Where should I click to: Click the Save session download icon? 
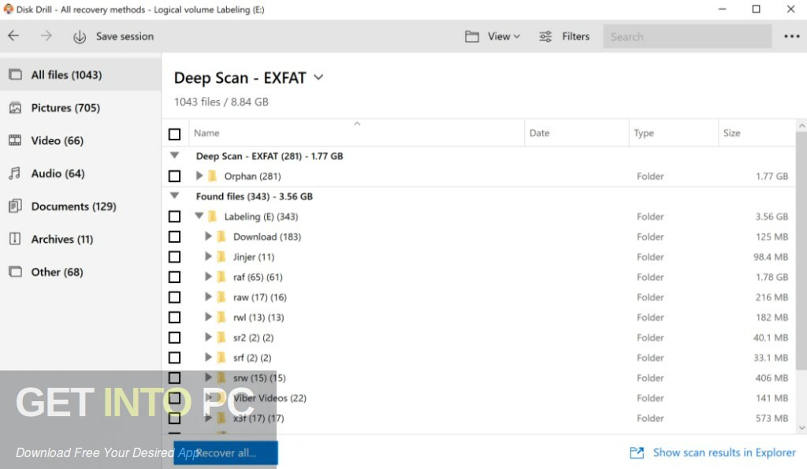click(x=80, y=36)
